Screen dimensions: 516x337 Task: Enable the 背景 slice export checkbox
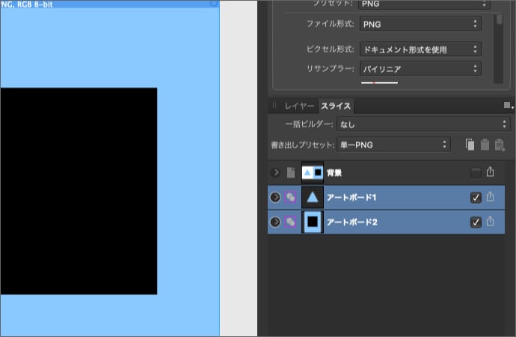click(476, 173)
